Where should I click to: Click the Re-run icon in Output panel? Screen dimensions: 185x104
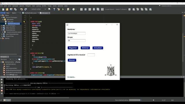click(x=2, y=80)
